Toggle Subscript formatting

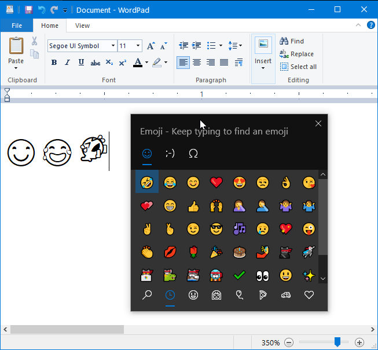click(109, 63)
